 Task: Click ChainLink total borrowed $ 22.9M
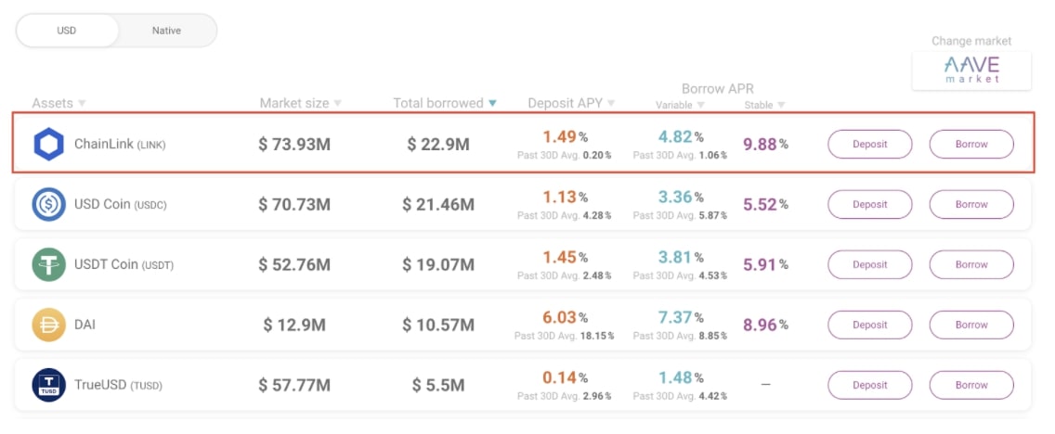pyautogui.click(x=438, y=144)
